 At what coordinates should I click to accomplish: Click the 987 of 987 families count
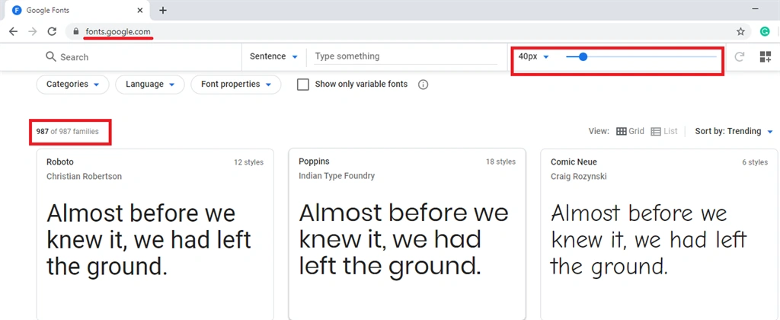(x=67, y=131)
